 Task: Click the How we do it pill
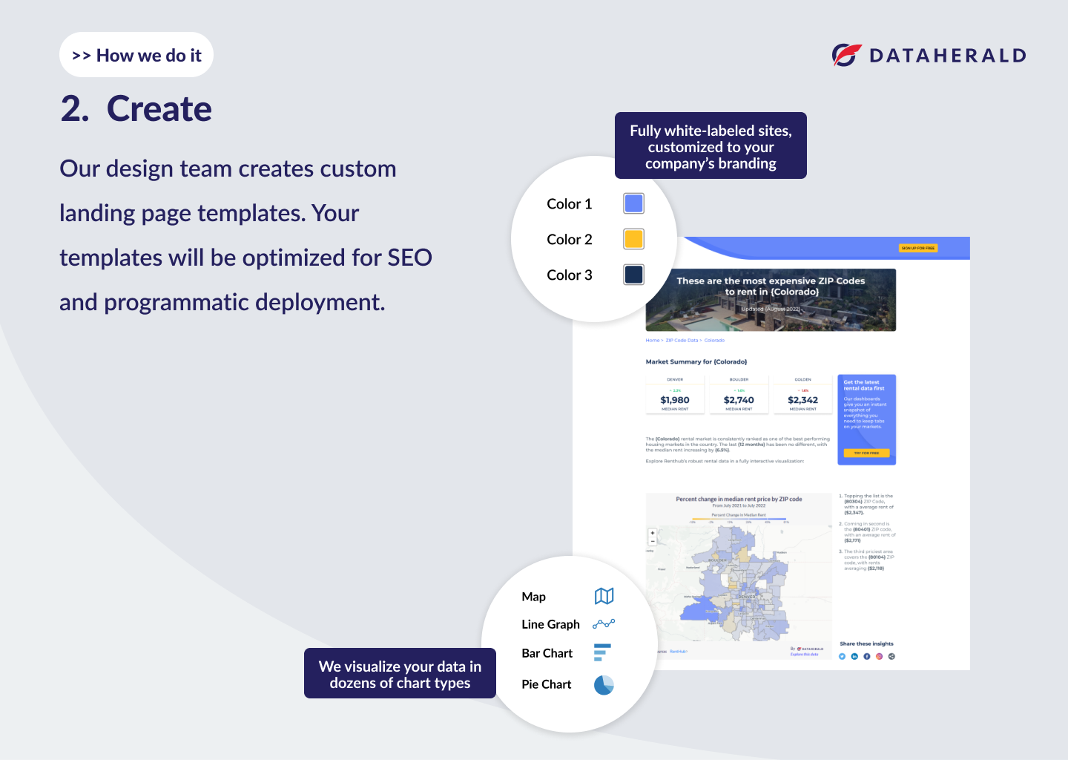tap(136, 55)
